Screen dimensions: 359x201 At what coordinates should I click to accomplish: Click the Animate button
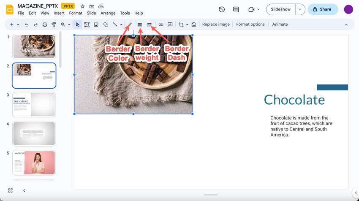(280, 24)
